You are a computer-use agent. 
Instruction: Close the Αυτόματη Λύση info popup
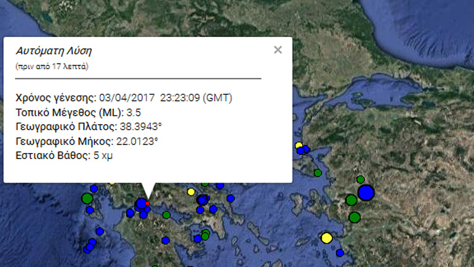point(278,50)
